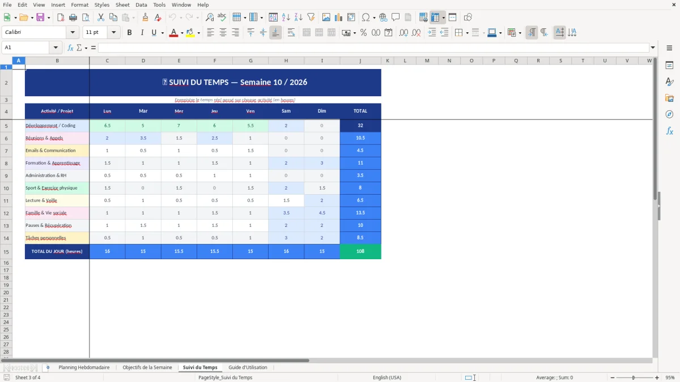The width and height of the screenshot is (680, 382).
Task: Insert a special character
Action: [x=367, y=17]
